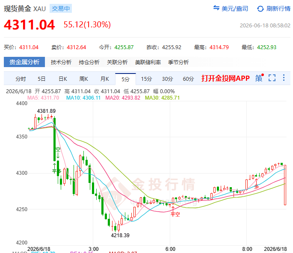Click the MA5: 4311.70 legend
This screenshot has height=253, width=293.
click(43, 97)
